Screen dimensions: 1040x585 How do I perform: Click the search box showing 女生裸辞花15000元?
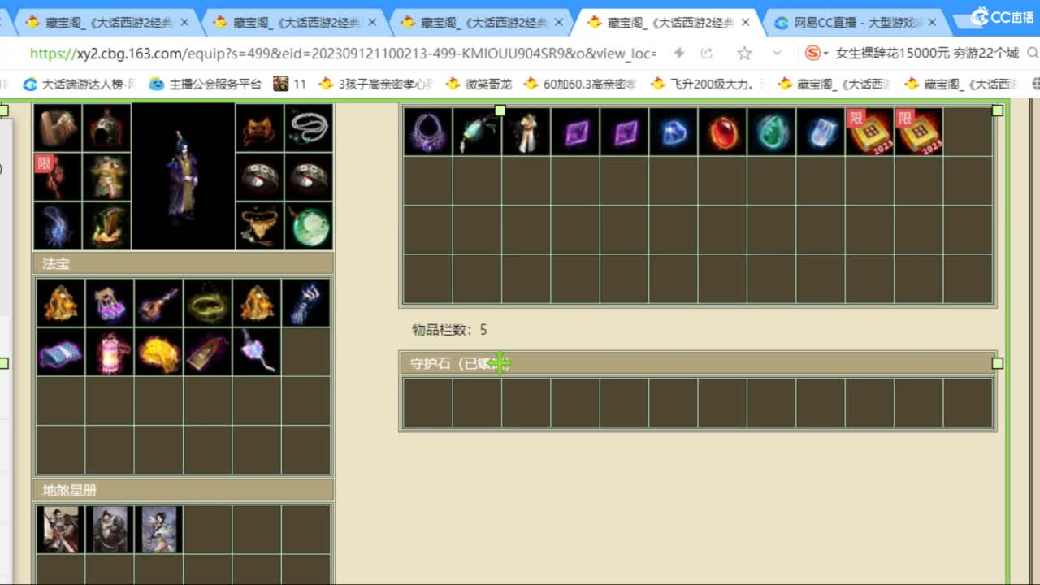pyautogui.click(x=927, y=54)
